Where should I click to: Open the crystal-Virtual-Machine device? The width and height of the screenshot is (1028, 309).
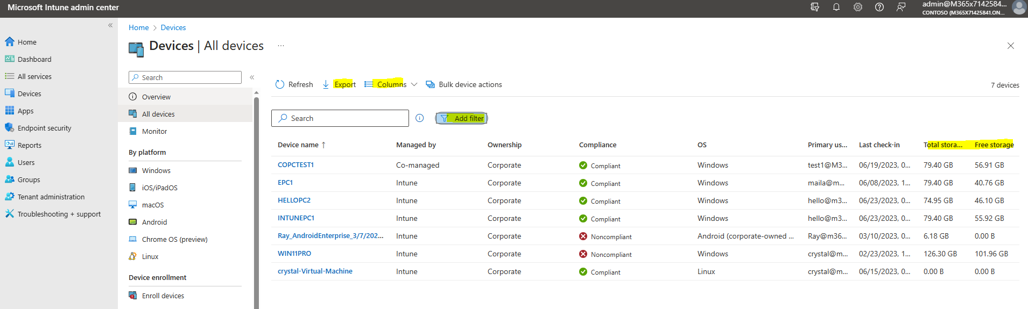(x=315, y=271)
